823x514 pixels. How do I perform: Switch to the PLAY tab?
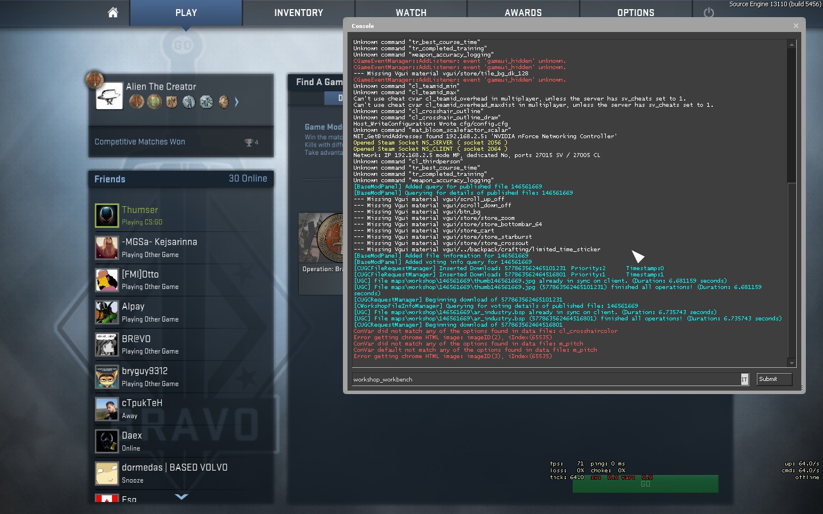tap(186, 13)
